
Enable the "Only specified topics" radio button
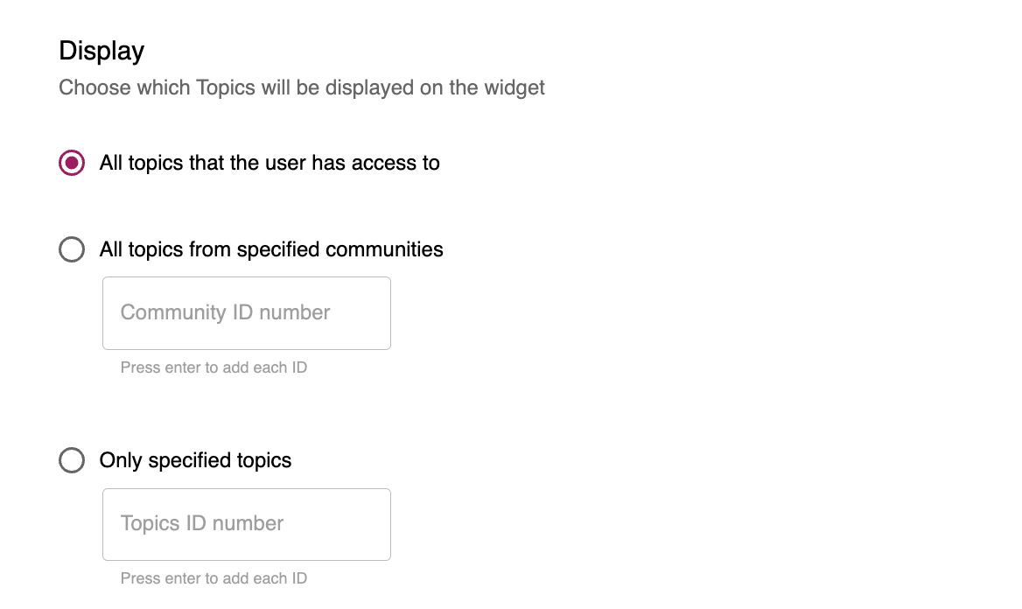72,460
